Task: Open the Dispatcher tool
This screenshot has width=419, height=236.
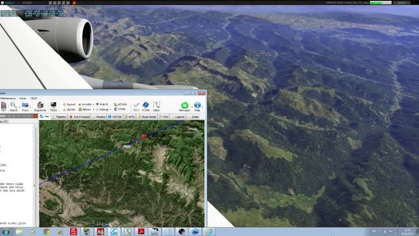Action: [40, 106]
